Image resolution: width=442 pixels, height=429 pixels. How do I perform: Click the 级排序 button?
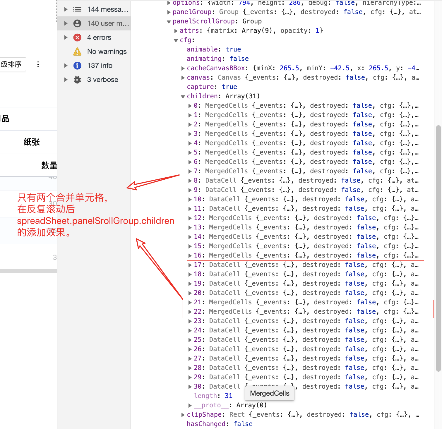point(13,64)
